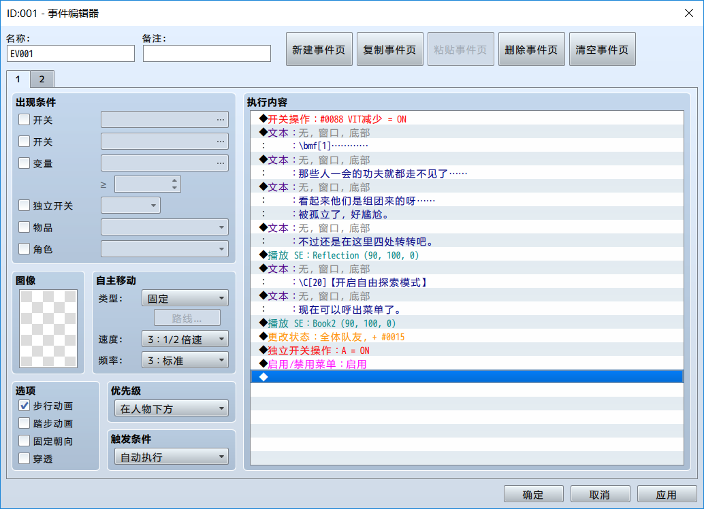Open the 优先级 dropdown showing 在人物下方
Image resolution: width=704 pixels, height=509 pixels.
[172, 408]
